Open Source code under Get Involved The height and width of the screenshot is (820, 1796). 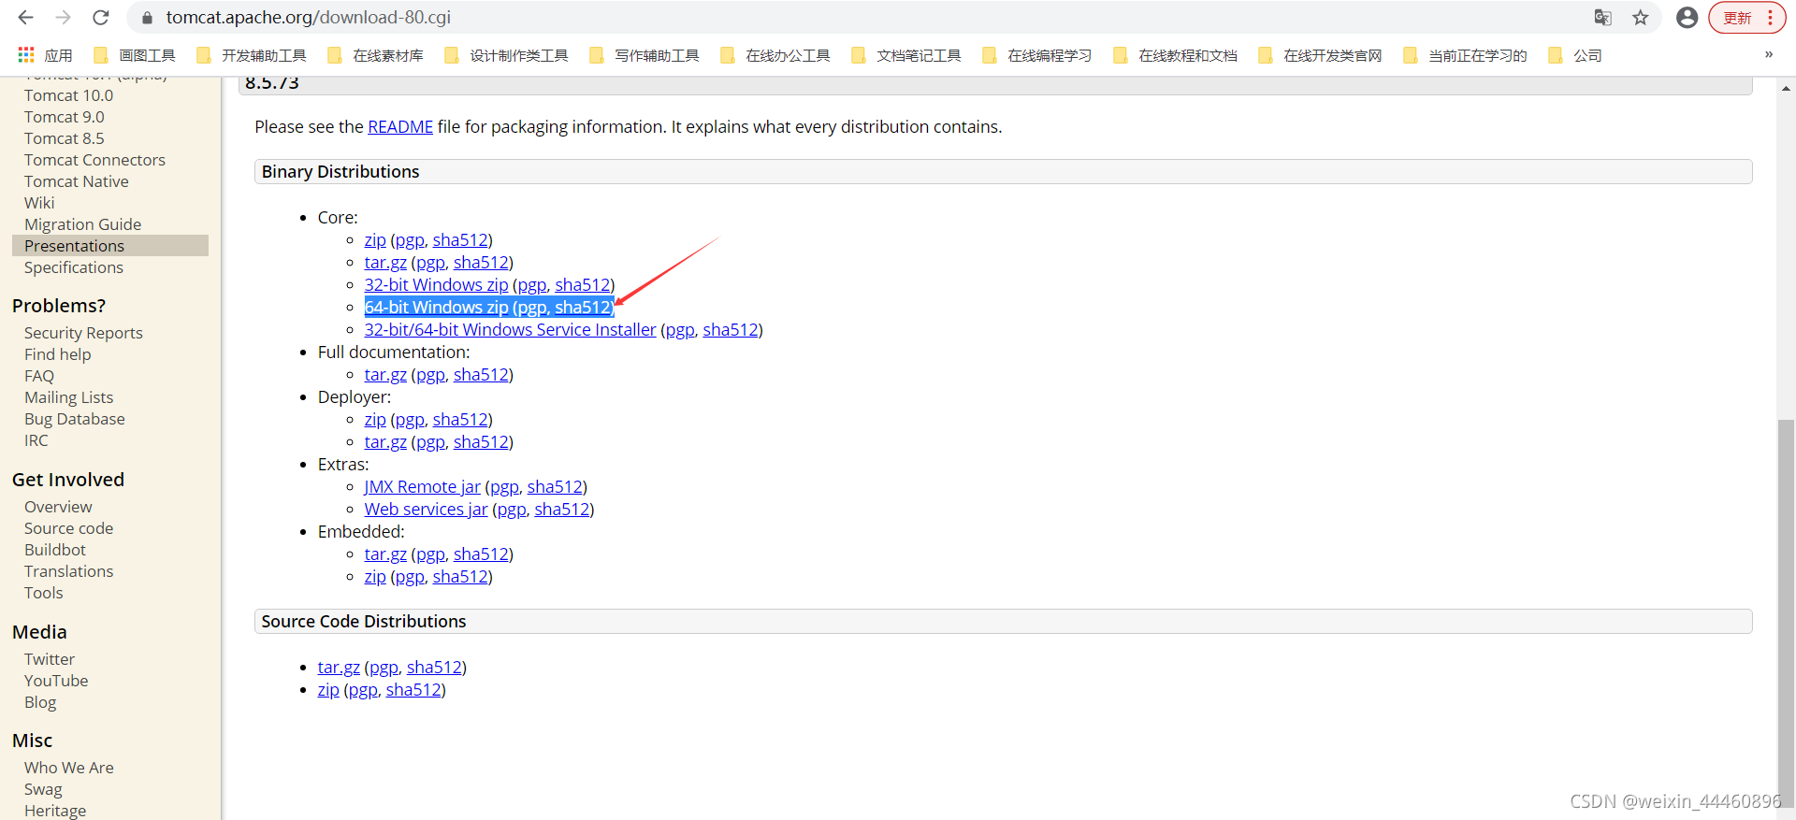[x=68, y=528]
